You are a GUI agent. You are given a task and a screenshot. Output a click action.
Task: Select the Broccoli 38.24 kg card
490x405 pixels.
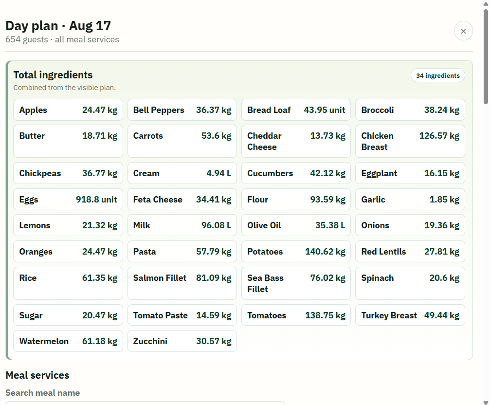410,110
